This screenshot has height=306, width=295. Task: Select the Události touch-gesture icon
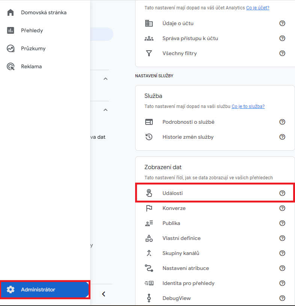[x=149, y=193]
